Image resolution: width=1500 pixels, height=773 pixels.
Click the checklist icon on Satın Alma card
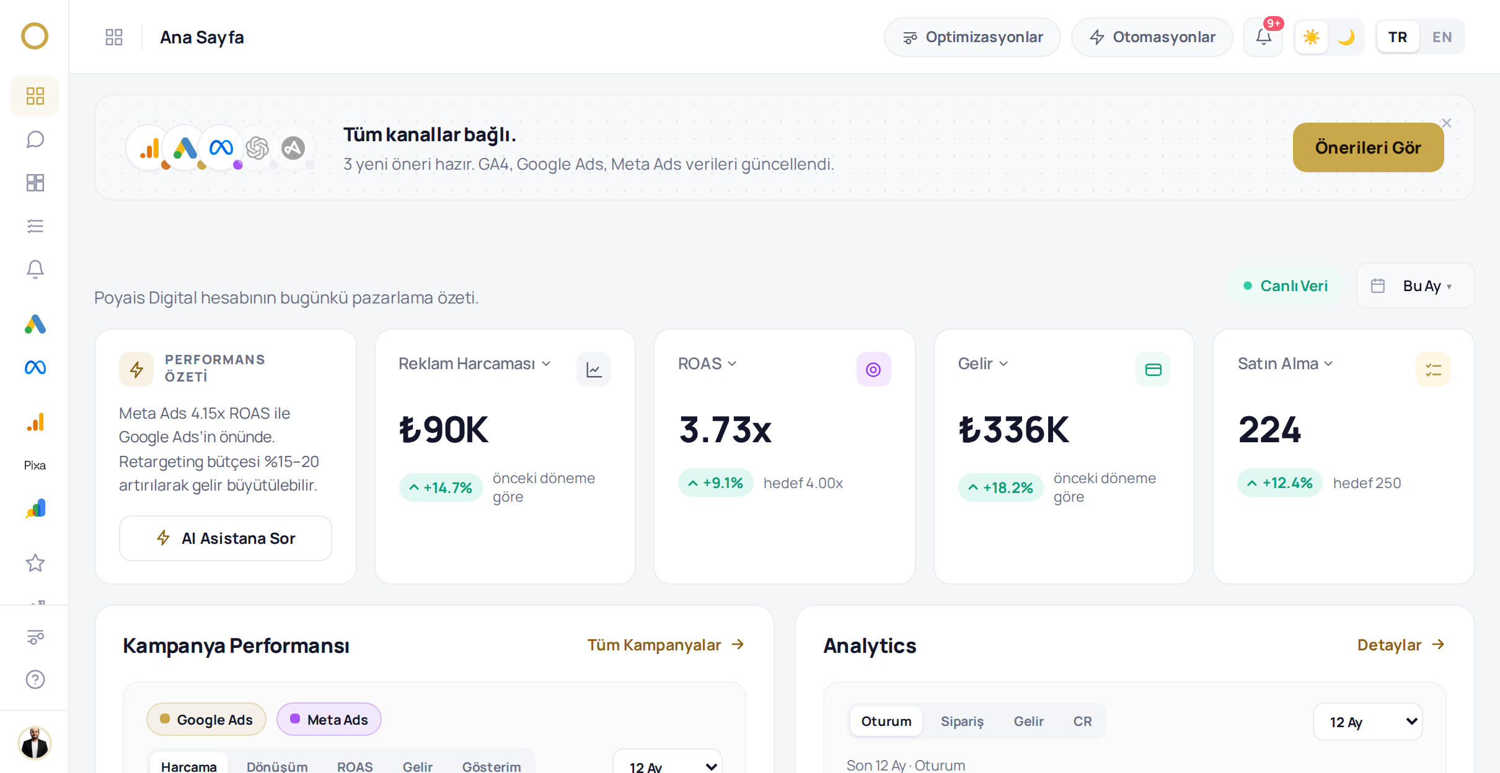click(1433, 370)
